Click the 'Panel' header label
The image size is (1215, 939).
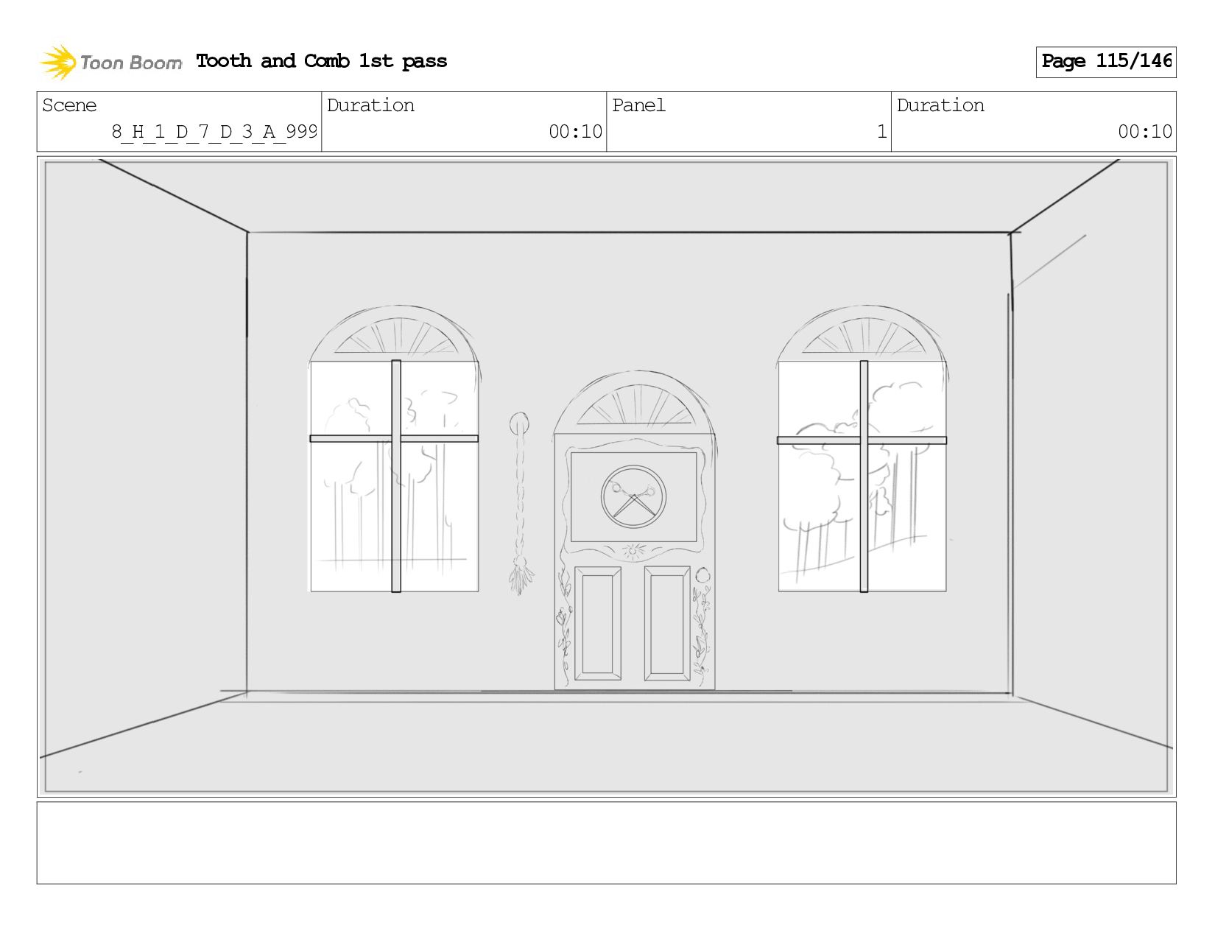638,105
